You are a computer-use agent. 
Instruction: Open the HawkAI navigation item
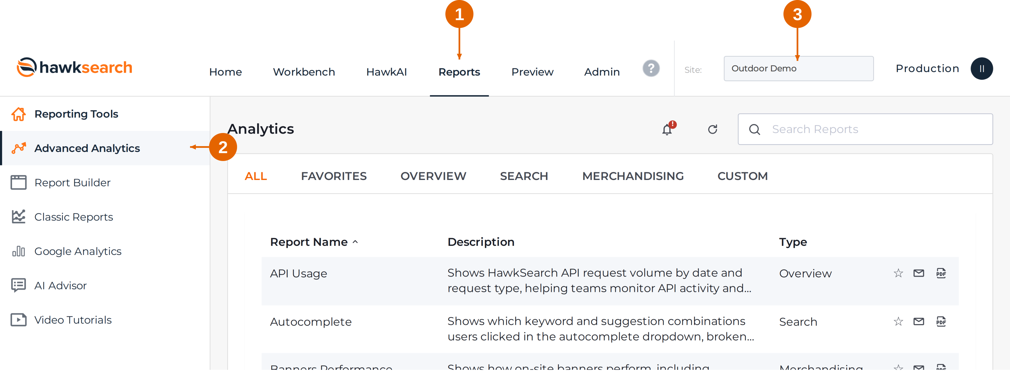(386, 72)
